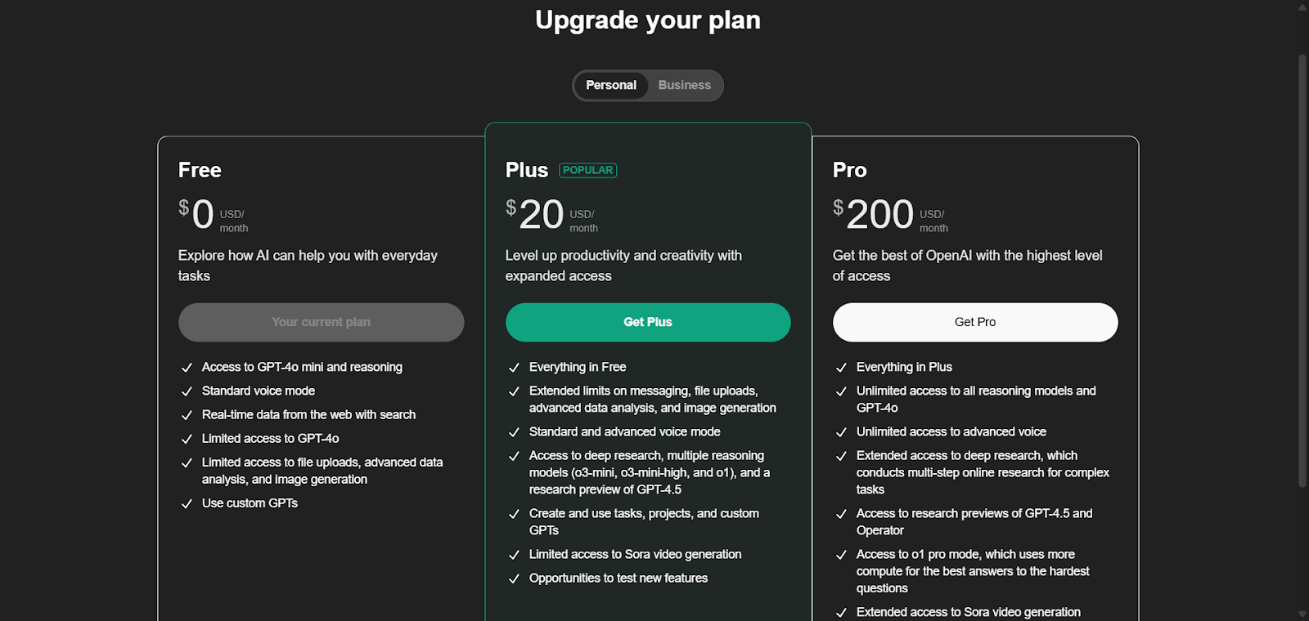Click the checkmark next to "Limited access to GPT-4o"

pos(187,439)
